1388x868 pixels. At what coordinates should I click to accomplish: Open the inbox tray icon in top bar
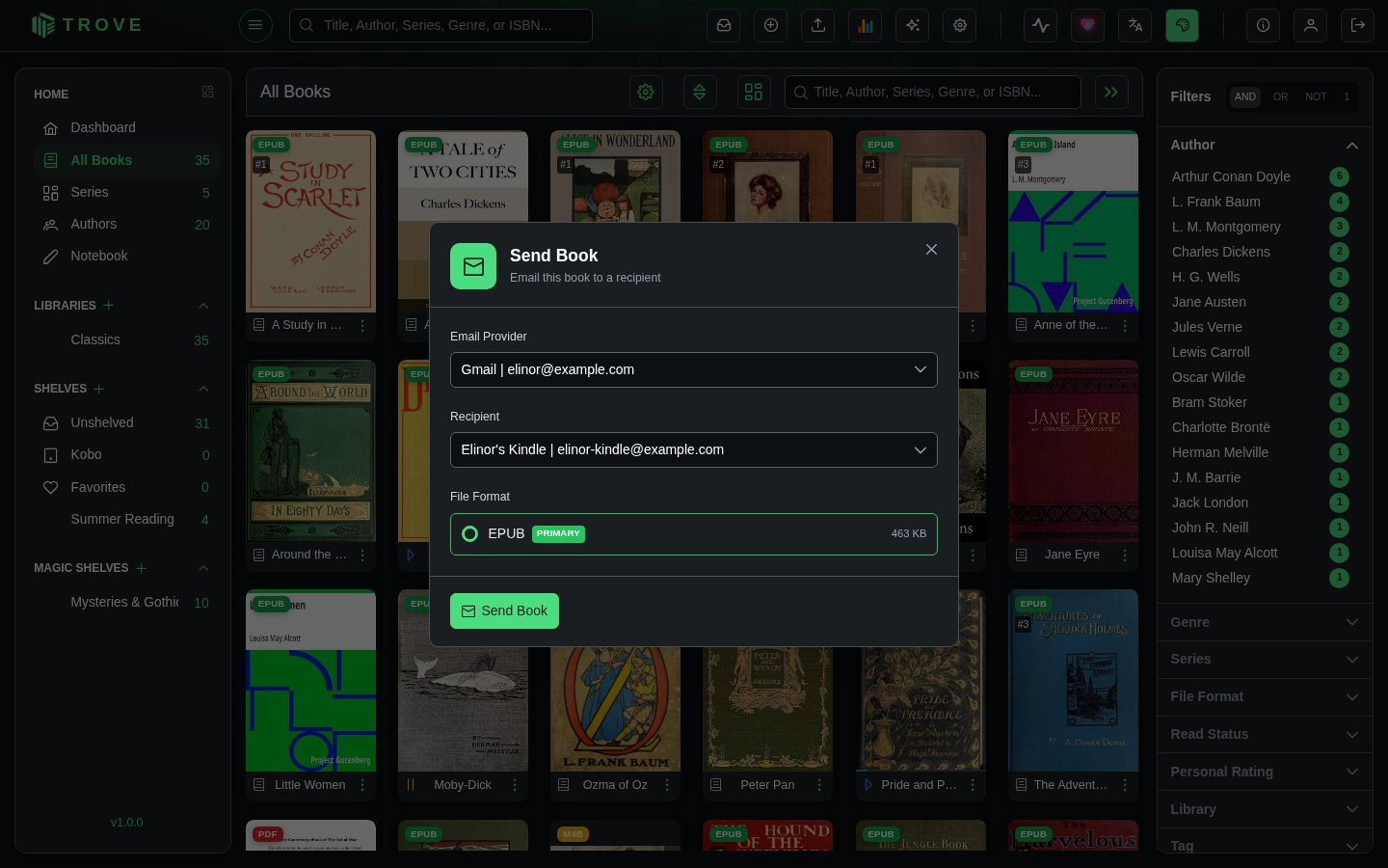point(724,25)
